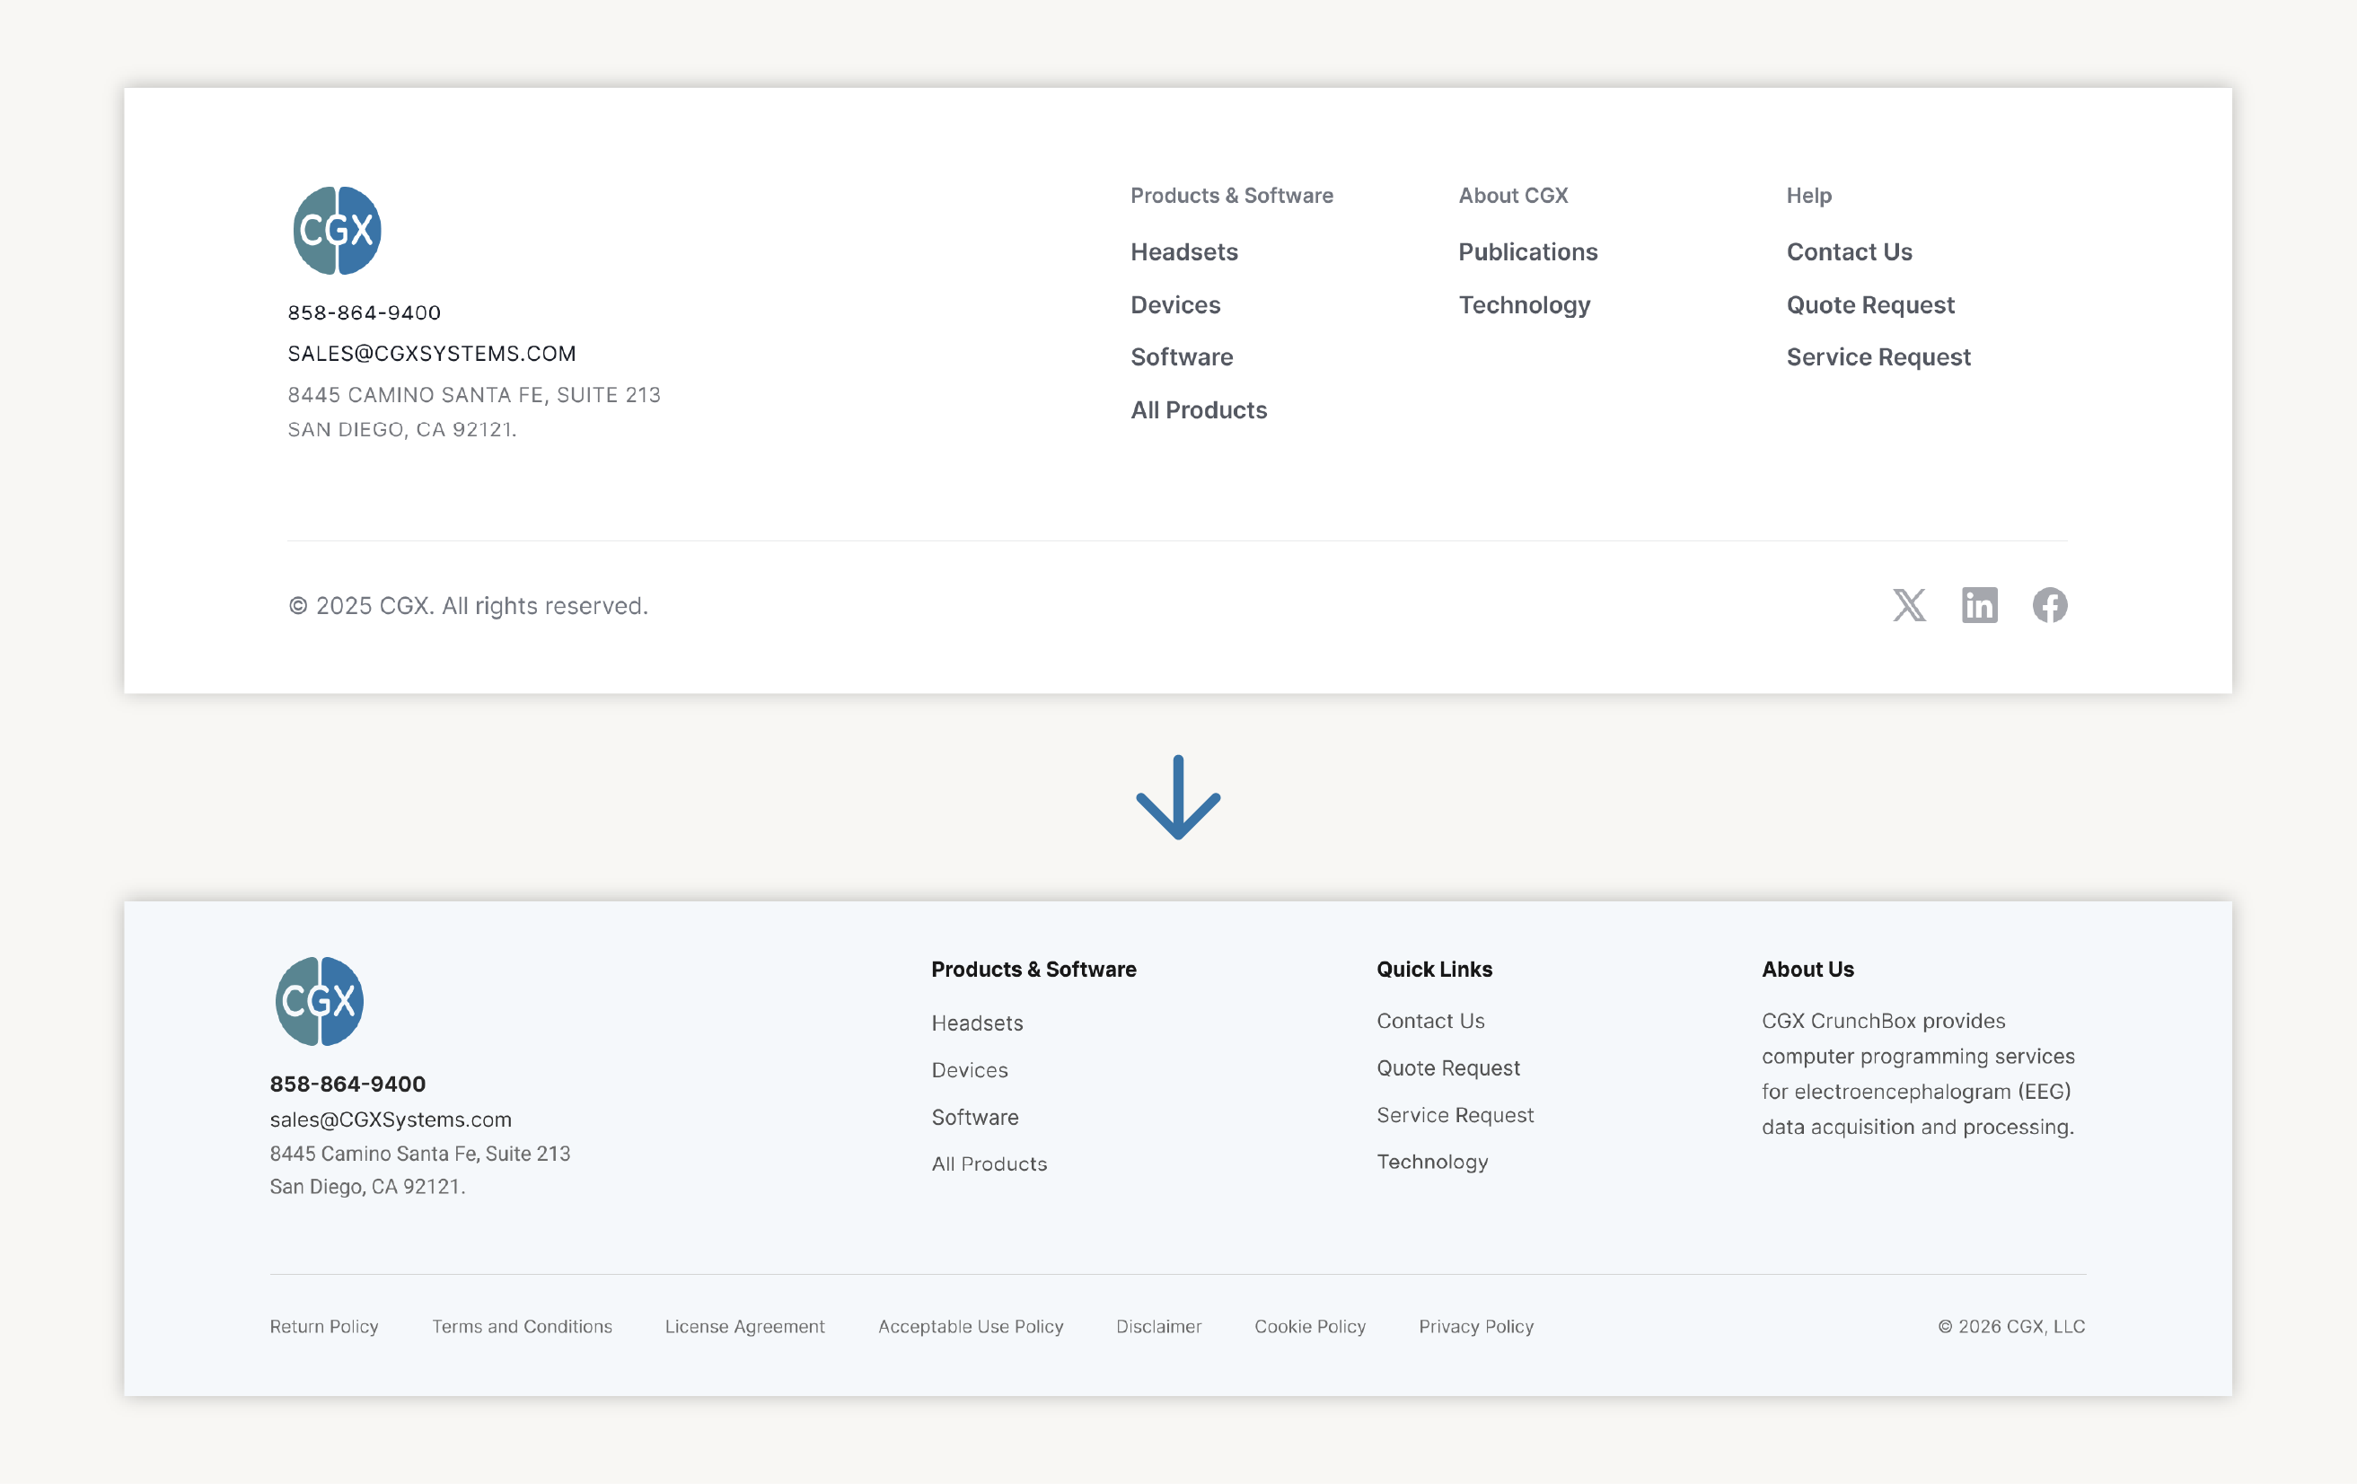The height and width of the screenshot is (1484, 2357).
Task: Click the '© 2025 CGX. All rights reserved.' text
Action: [x=468, y=606]
